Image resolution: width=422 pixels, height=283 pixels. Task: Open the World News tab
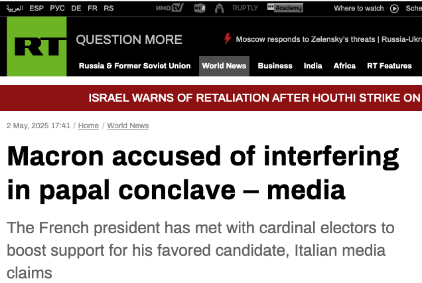(x=224, y=66)
